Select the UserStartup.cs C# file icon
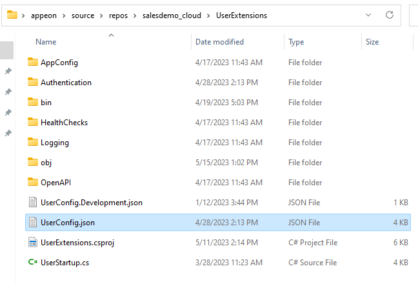This screenshot has height=284, width=418. coord(33,263)
